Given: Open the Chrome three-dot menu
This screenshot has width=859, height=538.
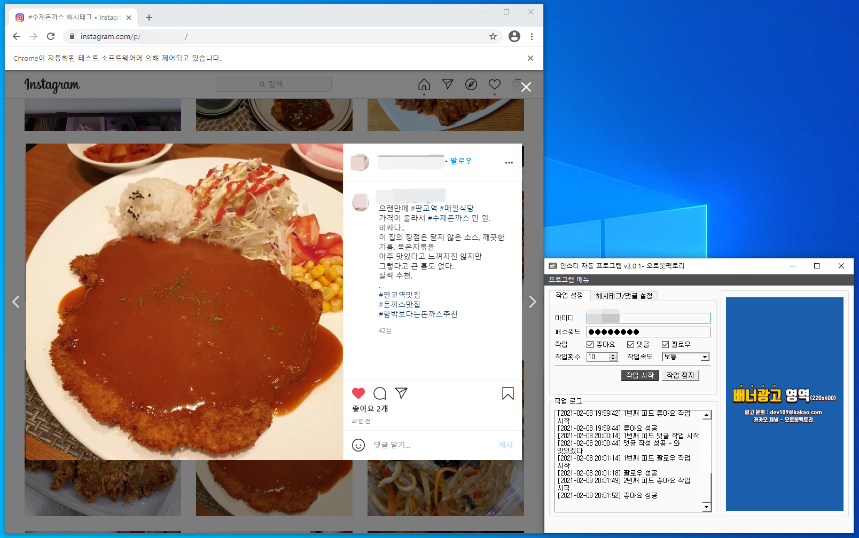Looking at the screenshot, I should (x=532, y=36).
